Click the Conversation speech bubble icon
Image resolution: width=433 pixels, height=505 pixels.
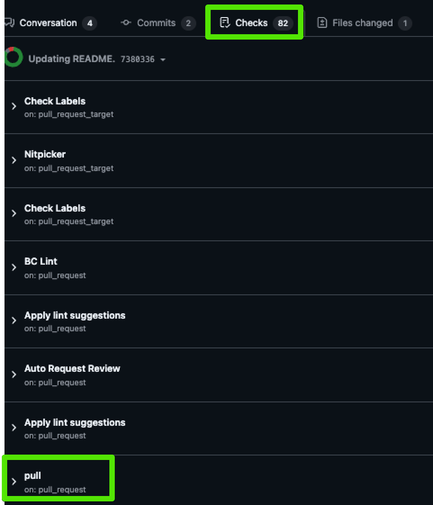point(9,23)
